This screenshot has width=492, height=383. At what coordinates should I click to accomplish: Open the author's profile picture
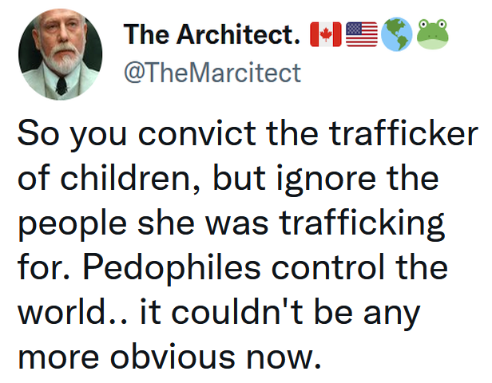(60, 57)
